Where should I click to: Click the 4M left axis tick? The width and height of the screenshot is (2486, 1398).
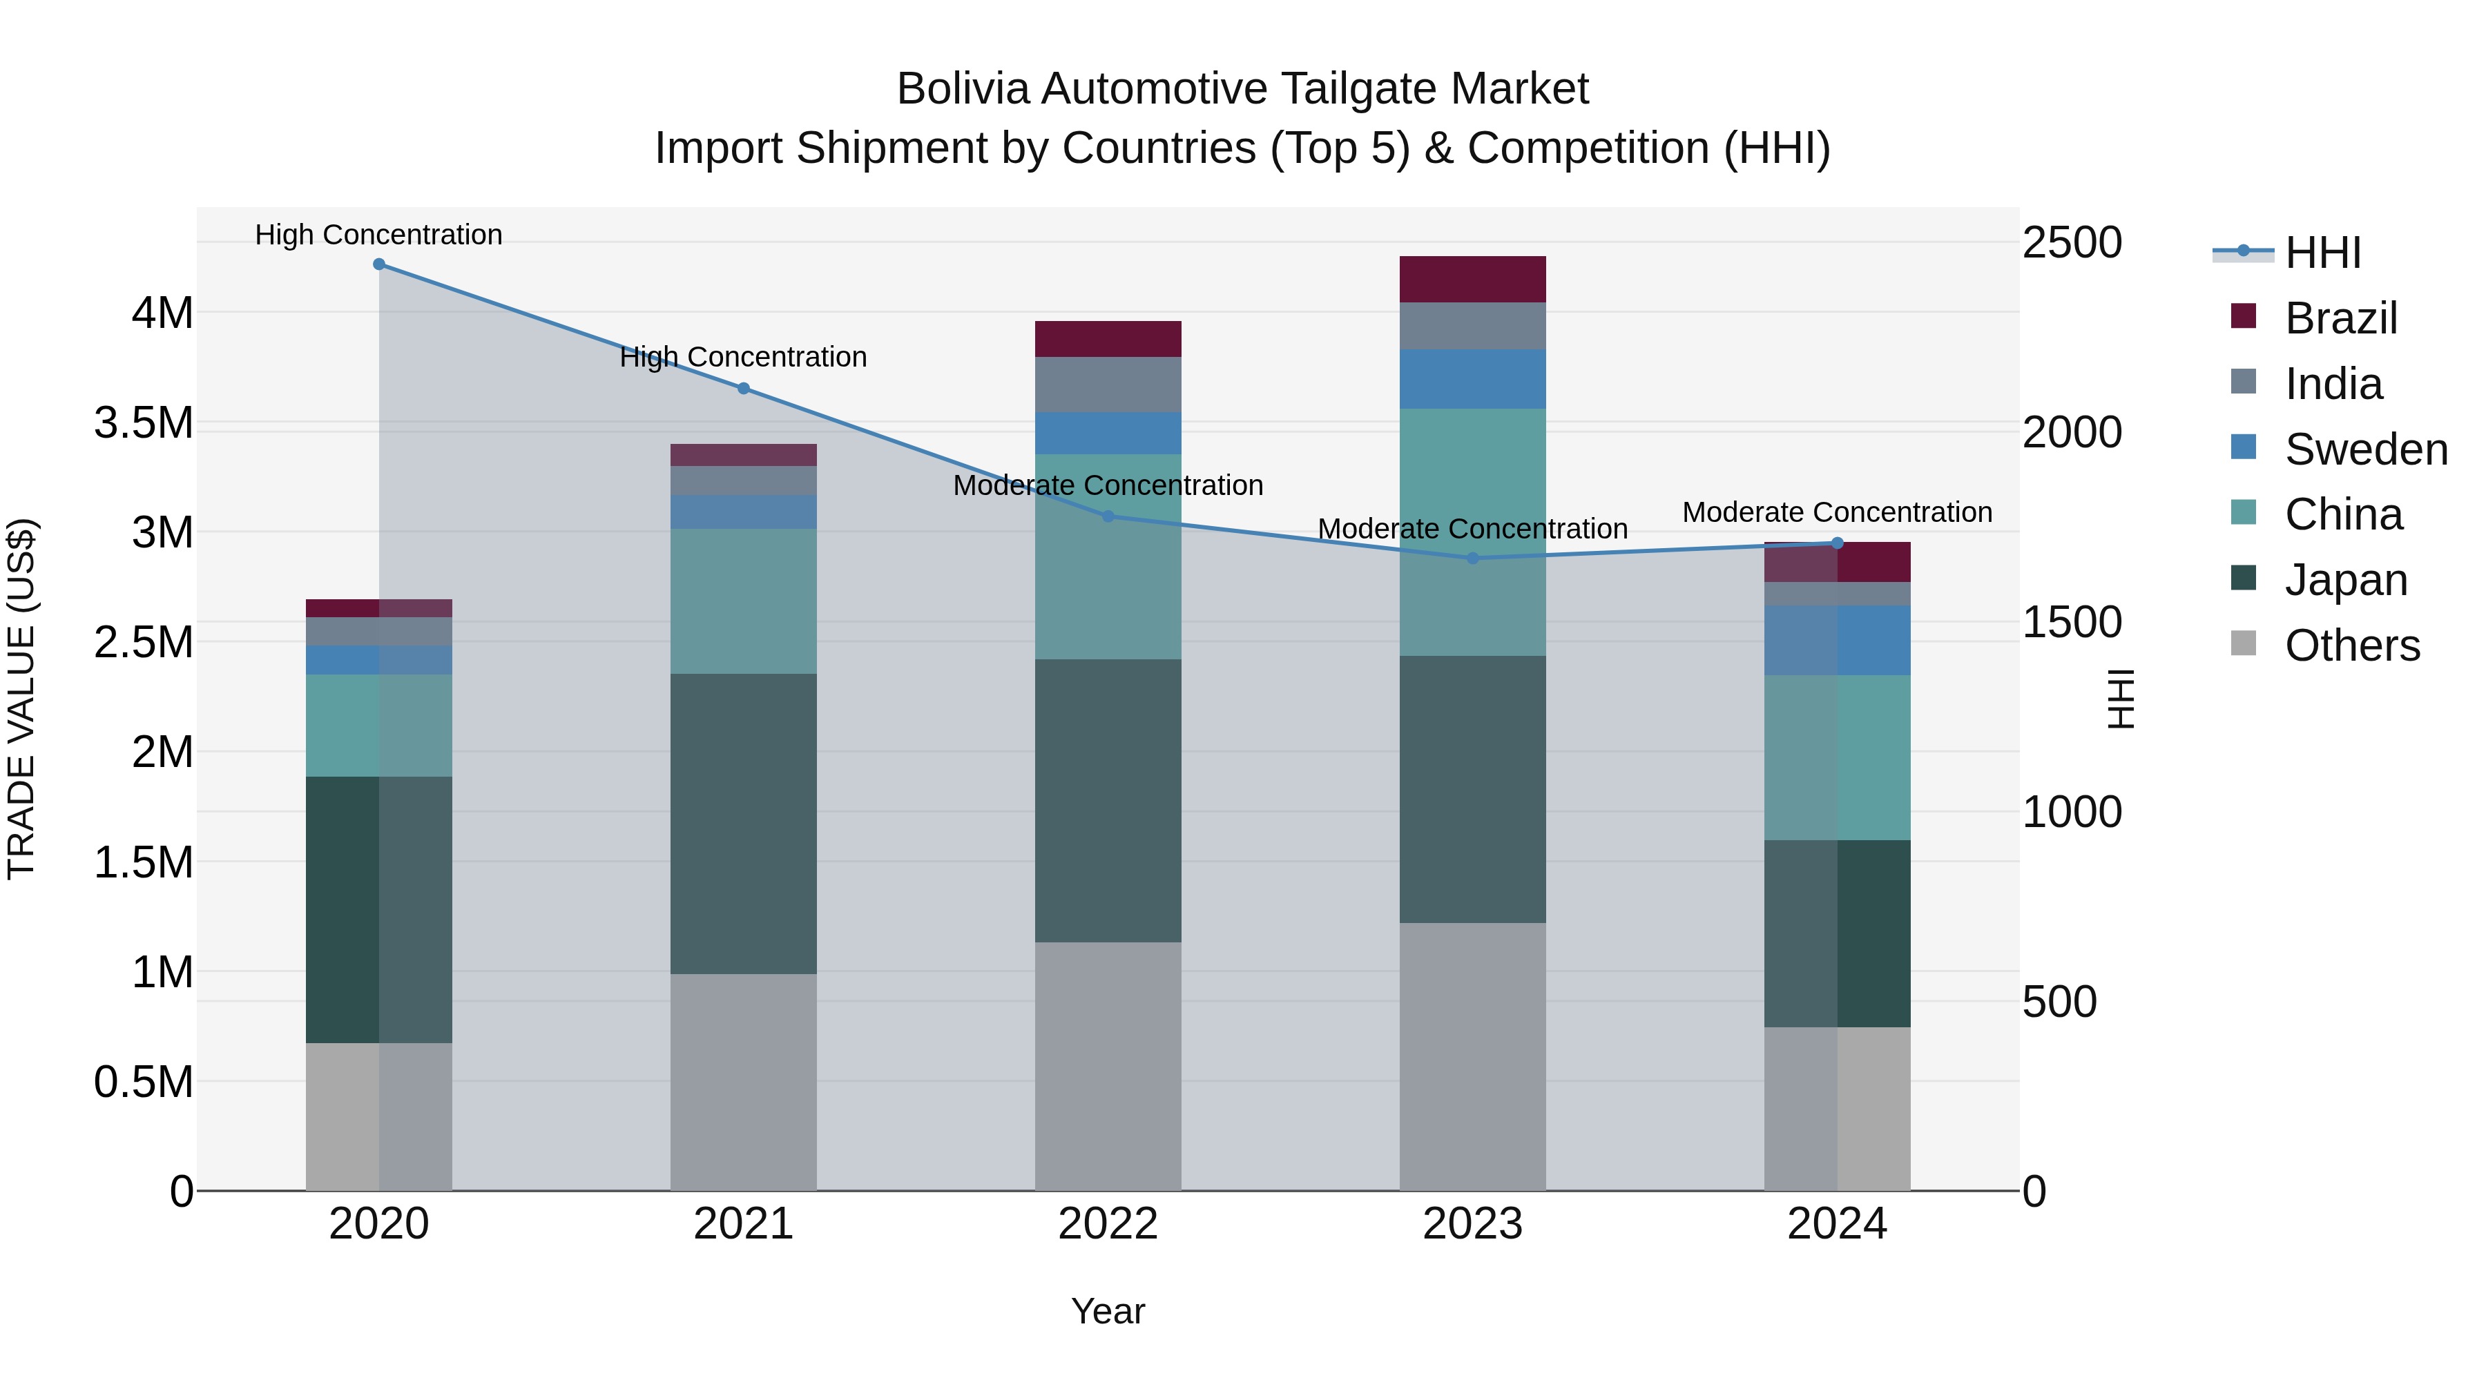click(162, 313)
